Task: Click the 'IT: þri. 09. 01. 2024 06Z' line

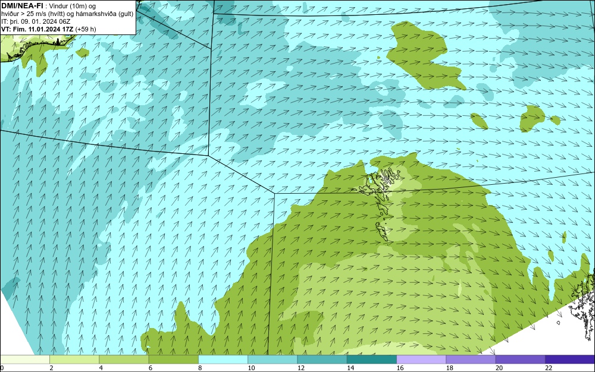Action: click(x=36, y=21)
